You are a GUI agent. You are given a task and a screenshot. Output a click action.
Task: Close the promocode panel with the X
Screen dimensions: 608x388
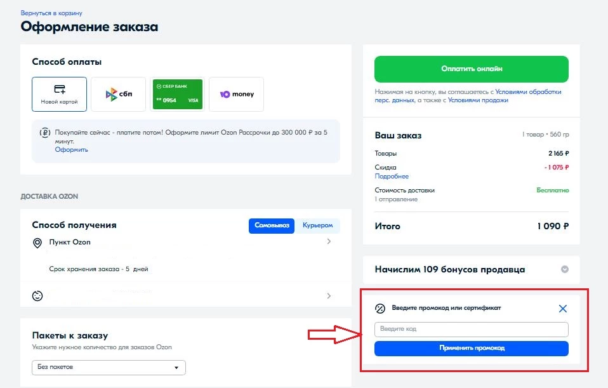(562, 308)
